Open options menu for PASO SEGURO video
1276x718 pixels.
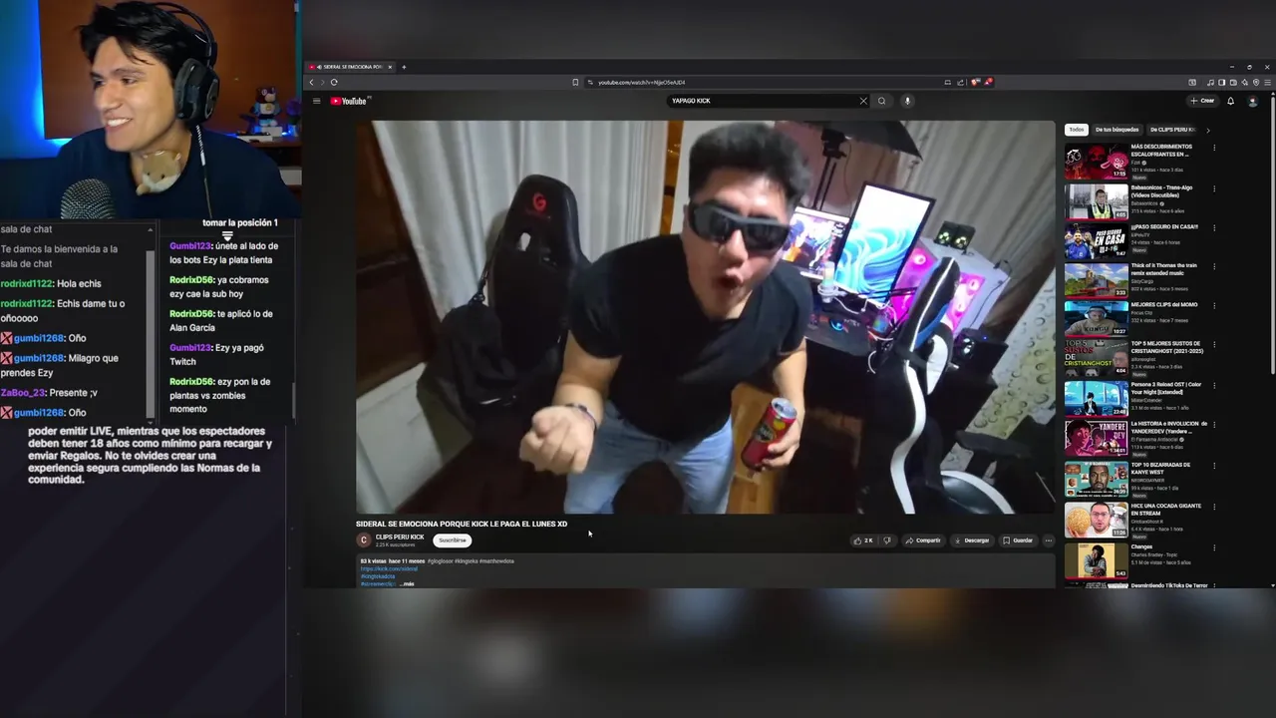pyautogui.click(x=1214, y=227)
